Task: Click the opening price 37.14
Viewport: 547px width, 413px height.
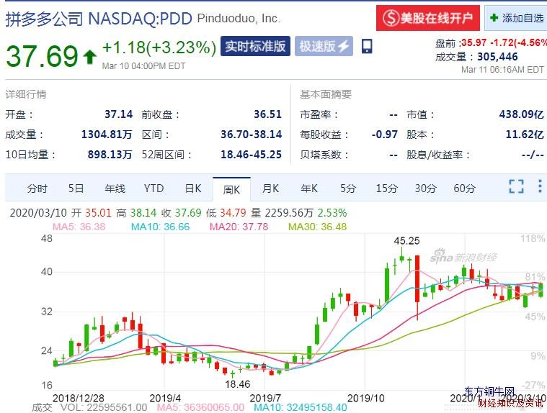Action: pos(119,114)
